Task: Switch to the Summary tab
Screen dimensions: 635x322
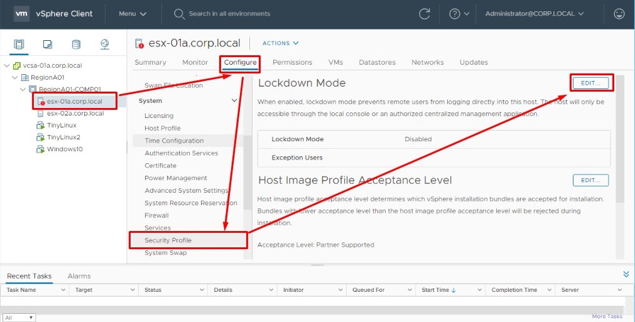Action: [x=150, y=62]
